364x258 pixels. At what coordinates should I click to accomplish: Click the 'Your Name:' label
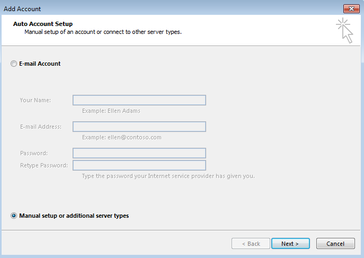[35, 100]
